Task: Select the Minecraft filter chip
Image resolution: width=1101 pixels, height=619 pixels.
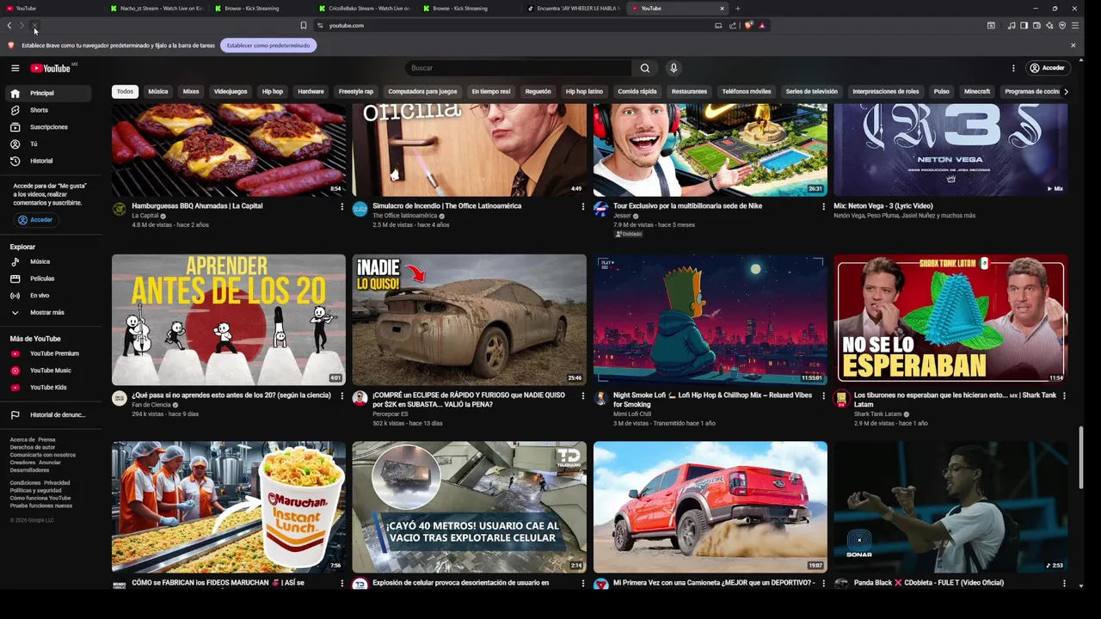Action: [977, 91]
